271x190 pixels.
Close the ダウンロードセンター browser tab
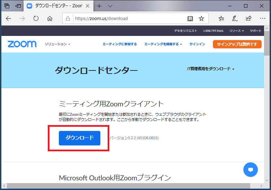88,6
